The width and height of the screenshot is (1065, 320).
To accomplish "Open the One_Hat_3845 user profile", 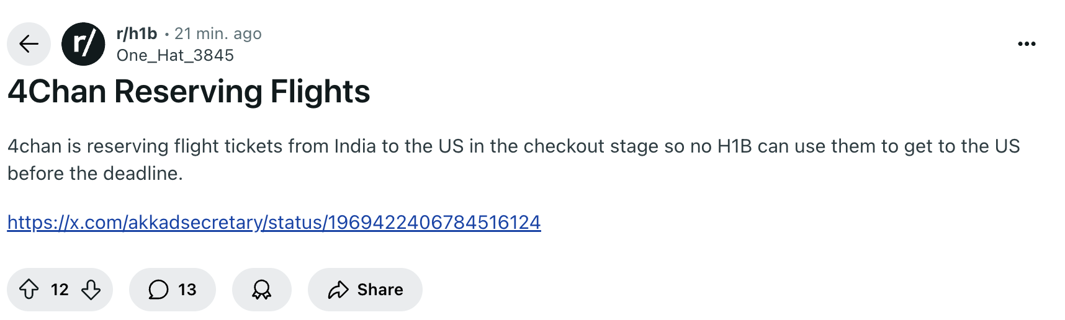I will [x=175, y=55].
